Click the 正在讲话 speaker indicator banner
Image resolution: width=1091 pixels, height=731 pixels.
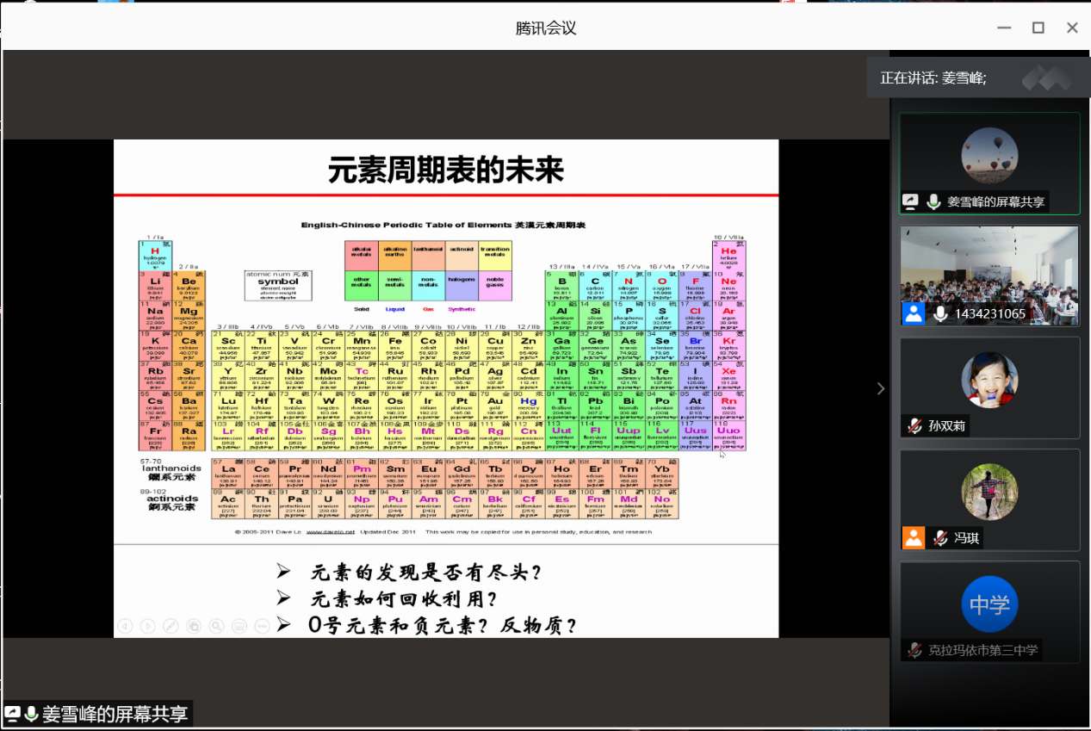[x=933, y=77]
